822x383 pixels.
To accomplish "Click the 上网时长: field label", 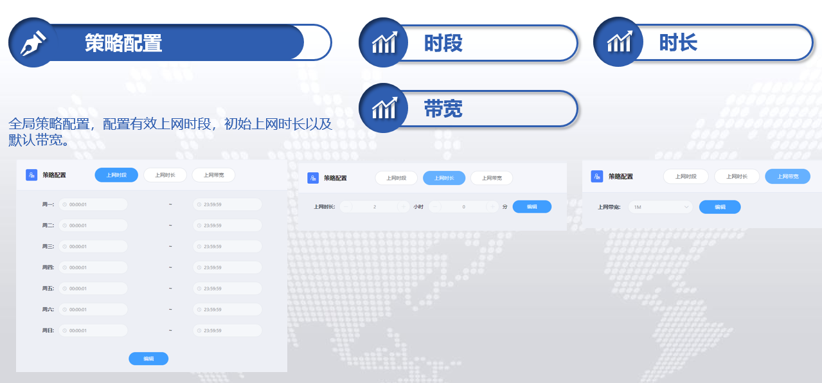I will click(x=324, y=207).
